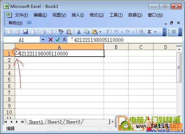Expand the Name Box dropdown arrow

[x=43, y=40]
